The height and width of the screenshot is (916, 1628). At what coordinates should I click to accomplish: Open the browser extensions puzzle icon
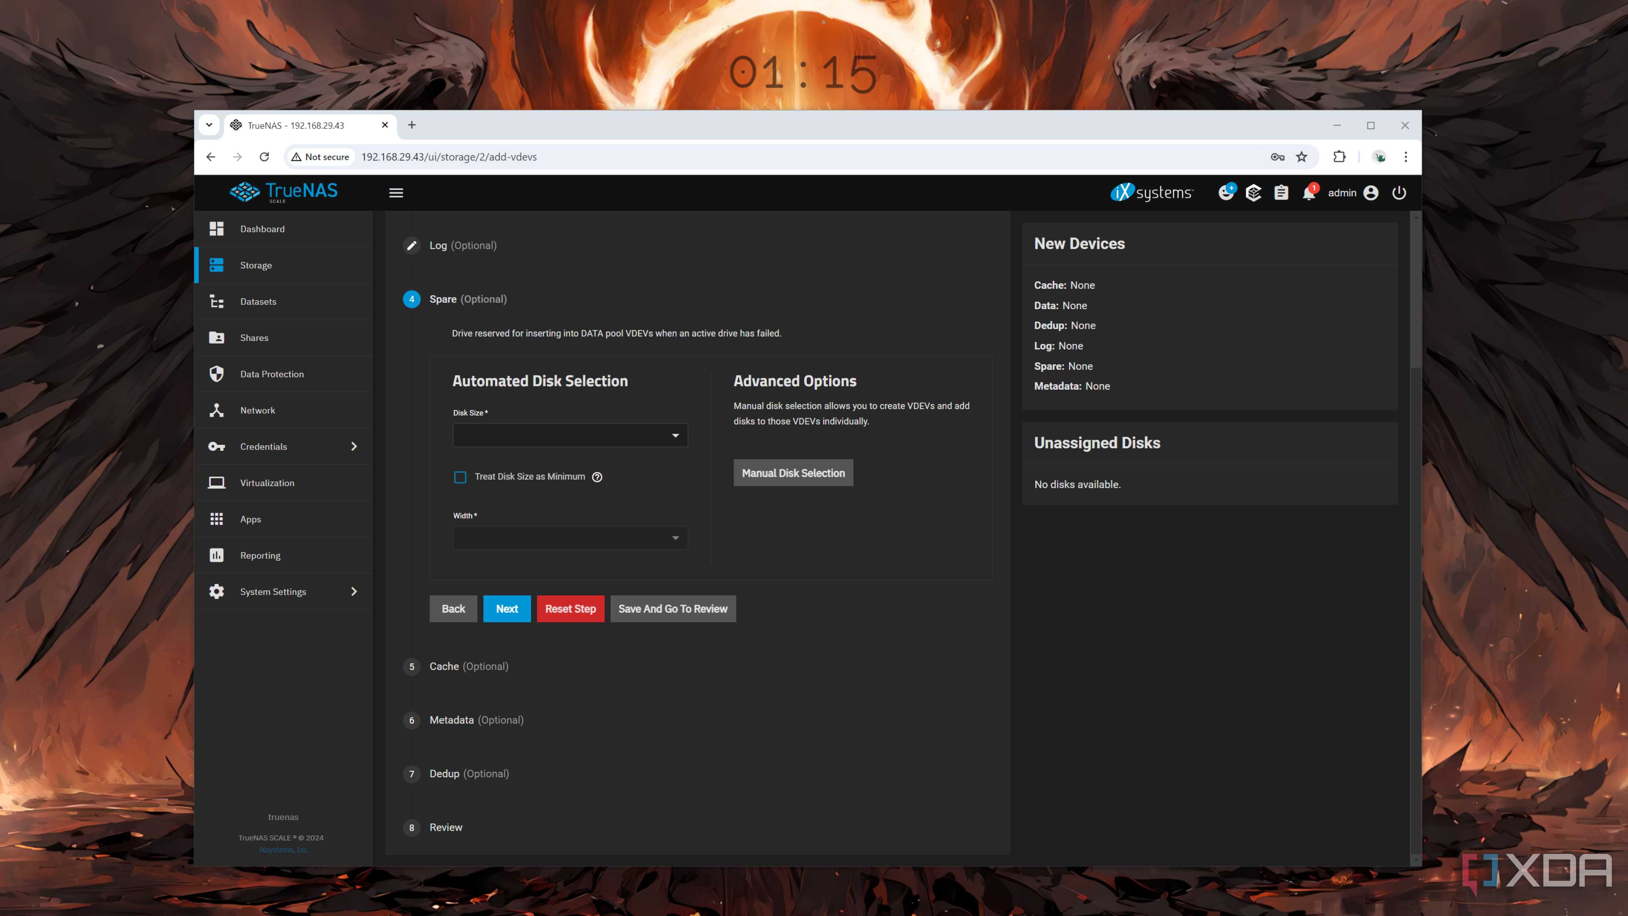1339,157
